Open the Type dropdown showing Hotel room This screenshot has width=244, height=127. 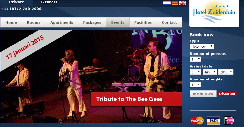(202, 46)
